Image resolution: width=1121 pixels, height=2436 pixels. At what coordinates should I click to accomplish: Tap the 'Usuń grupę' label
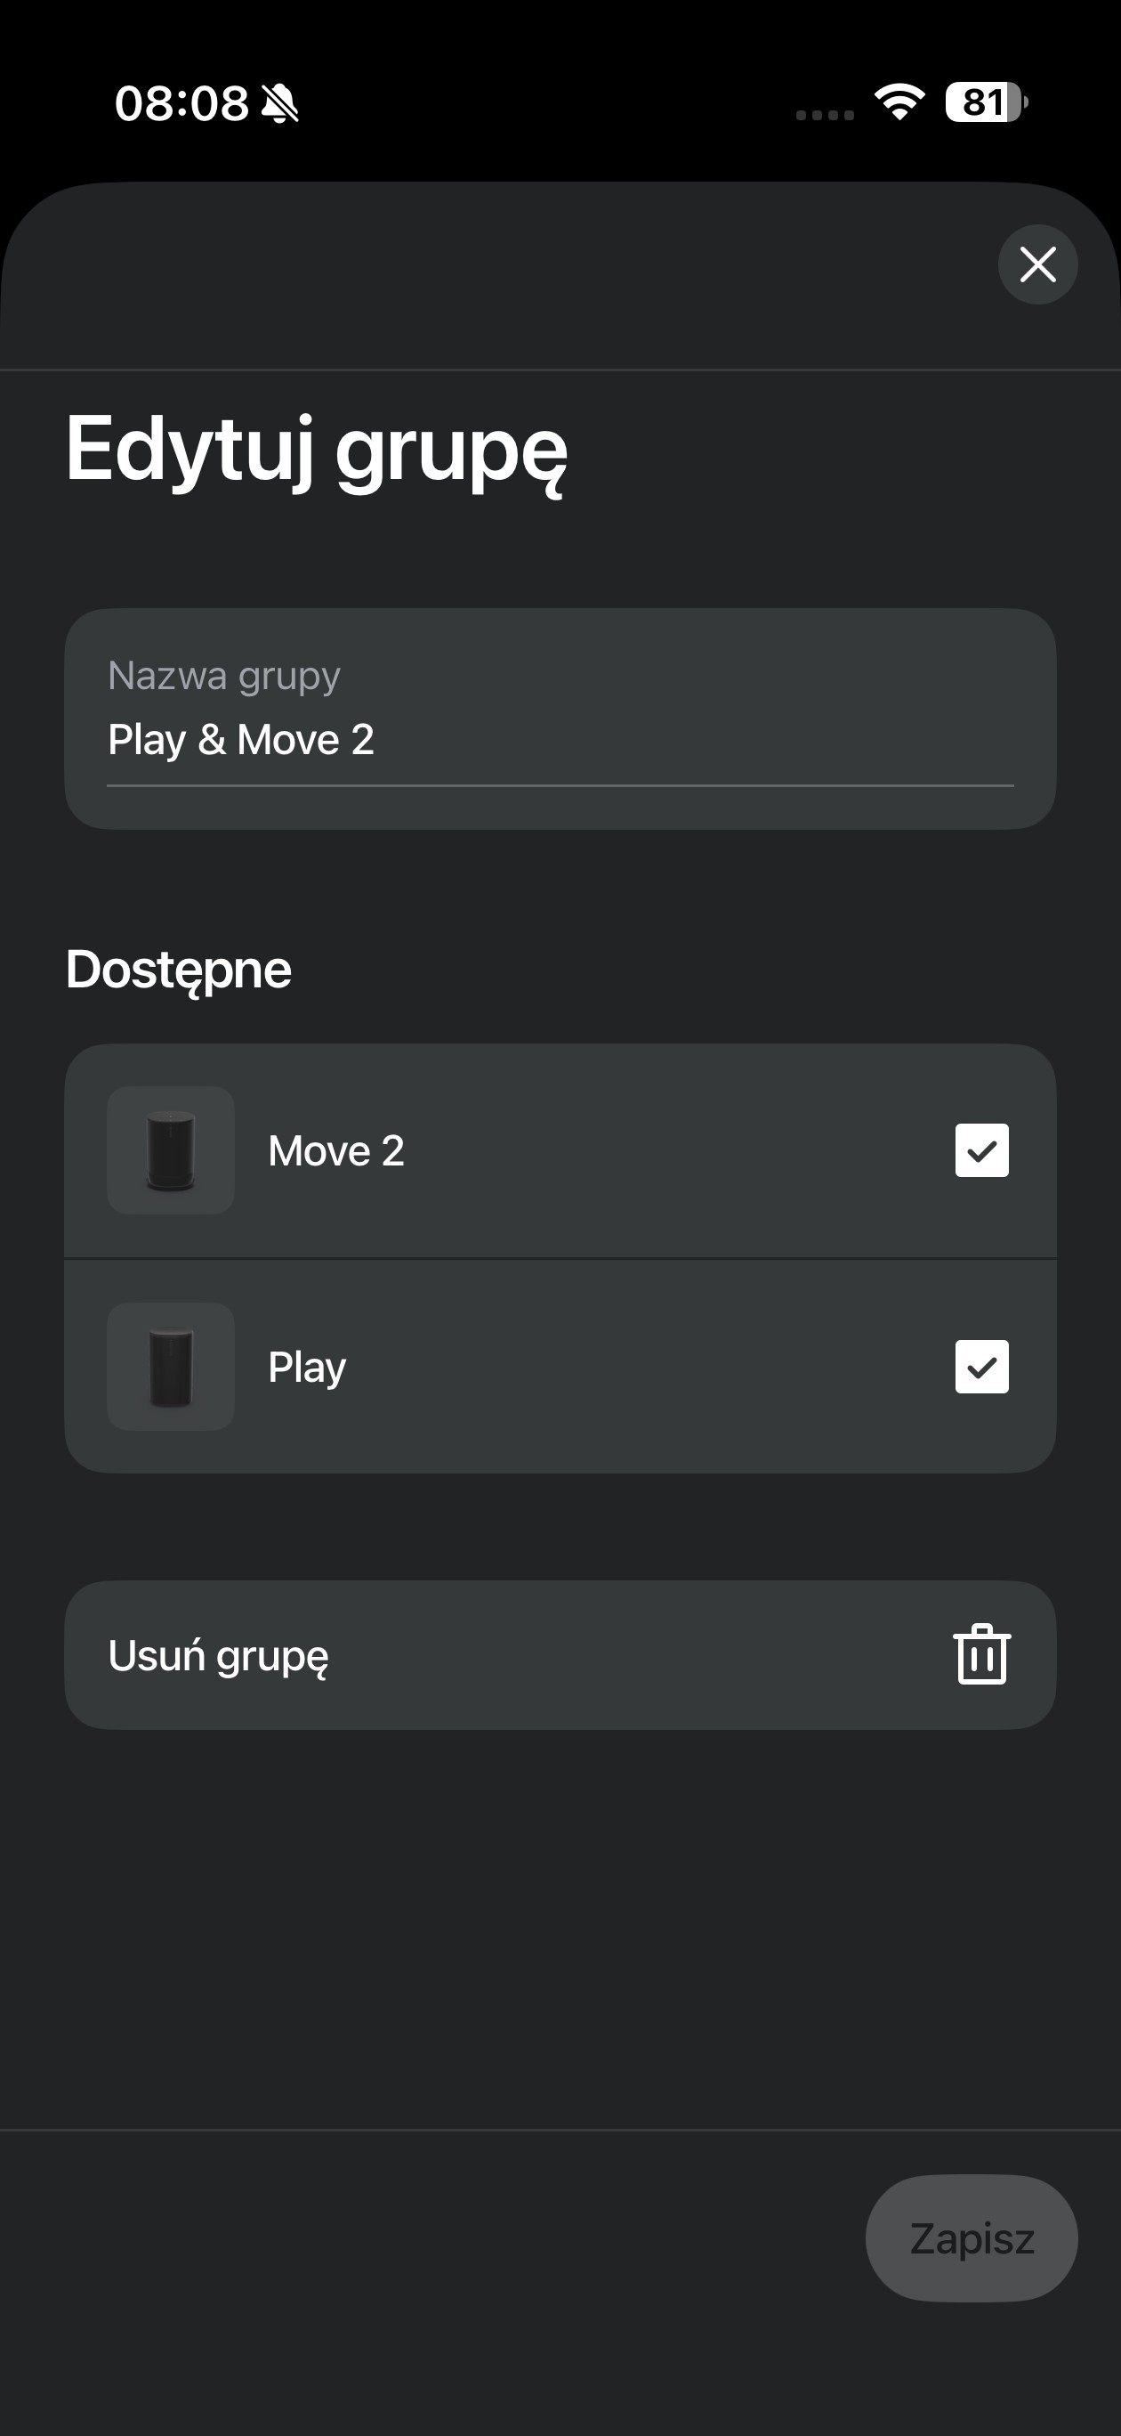pyautogui.click(x=218, y=1656)
